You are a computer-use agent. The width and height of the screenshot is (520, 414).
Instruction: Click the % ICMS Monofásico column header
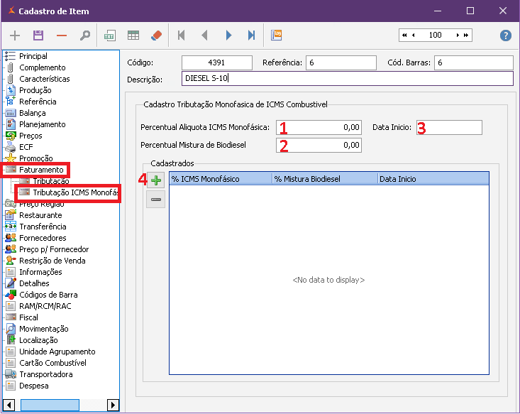pos(220,179)
